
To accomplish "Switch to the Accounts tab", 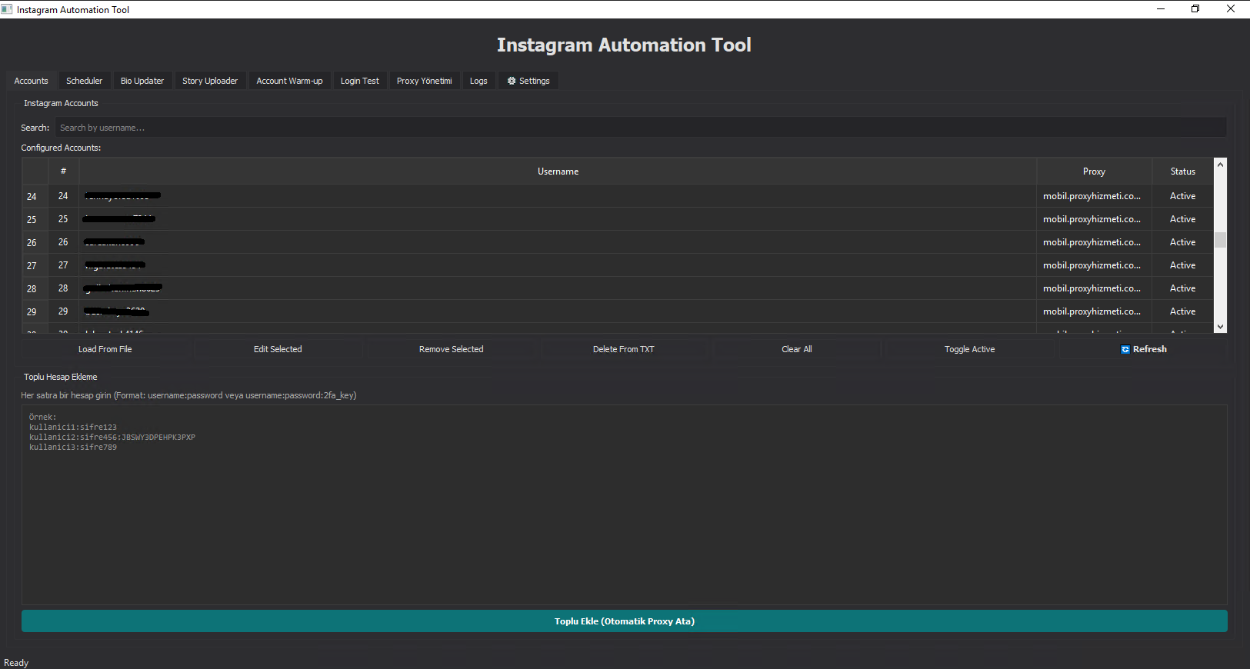I will coord(31,81).
